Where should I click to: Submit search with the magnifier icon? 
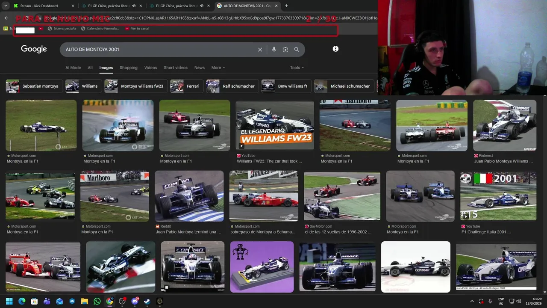tap(297, 50)
